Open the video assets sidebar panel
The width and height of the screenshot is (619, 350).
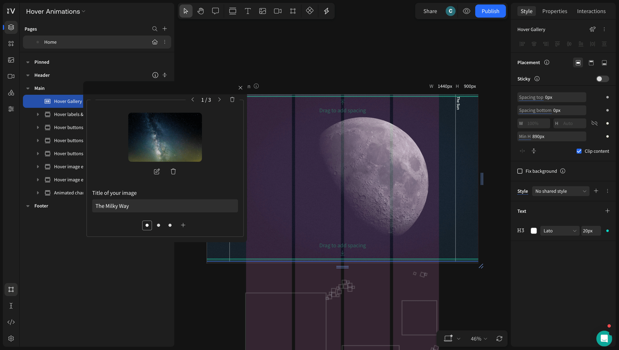(x=11, y=76)
